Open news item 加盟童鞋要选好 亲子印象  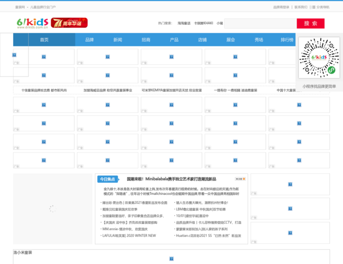click(133, 216)
